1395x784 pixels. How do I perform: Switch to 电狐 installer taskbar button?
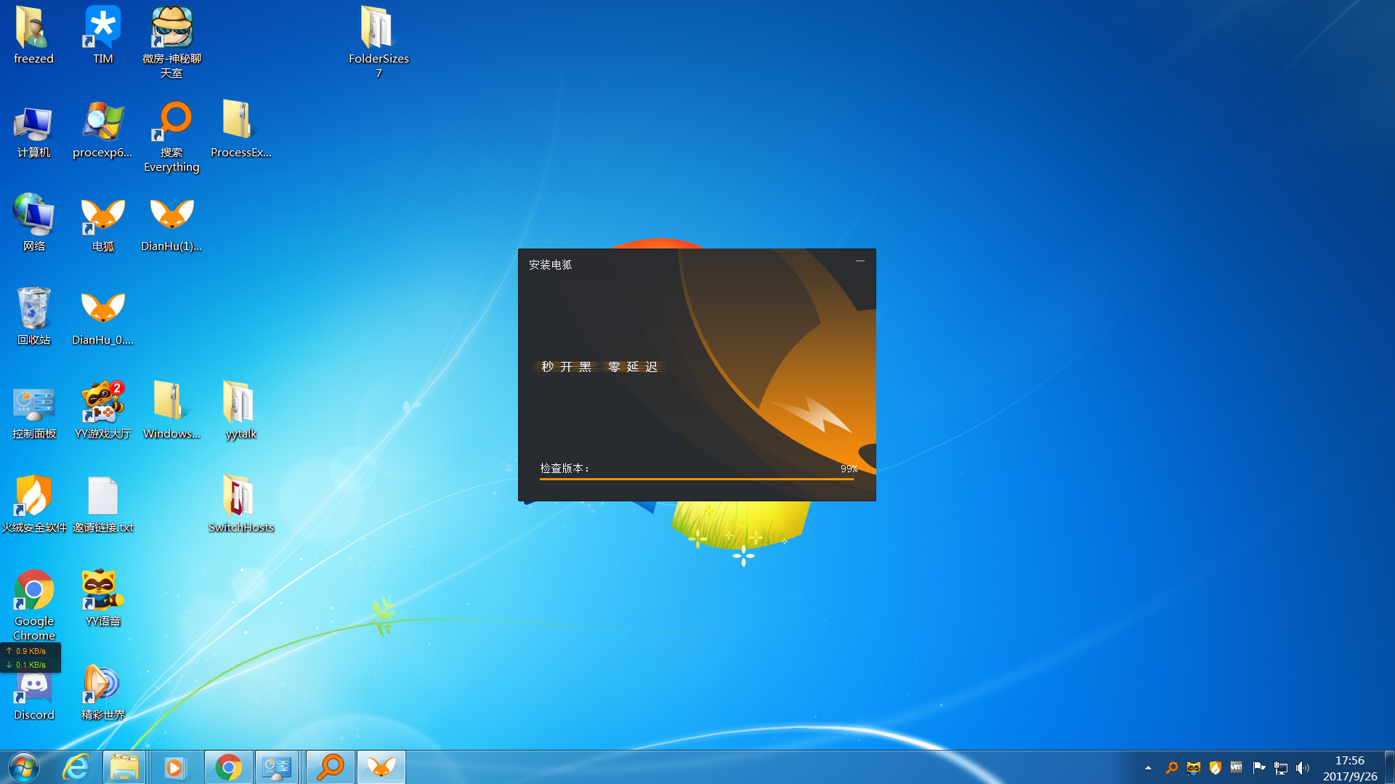381,767
